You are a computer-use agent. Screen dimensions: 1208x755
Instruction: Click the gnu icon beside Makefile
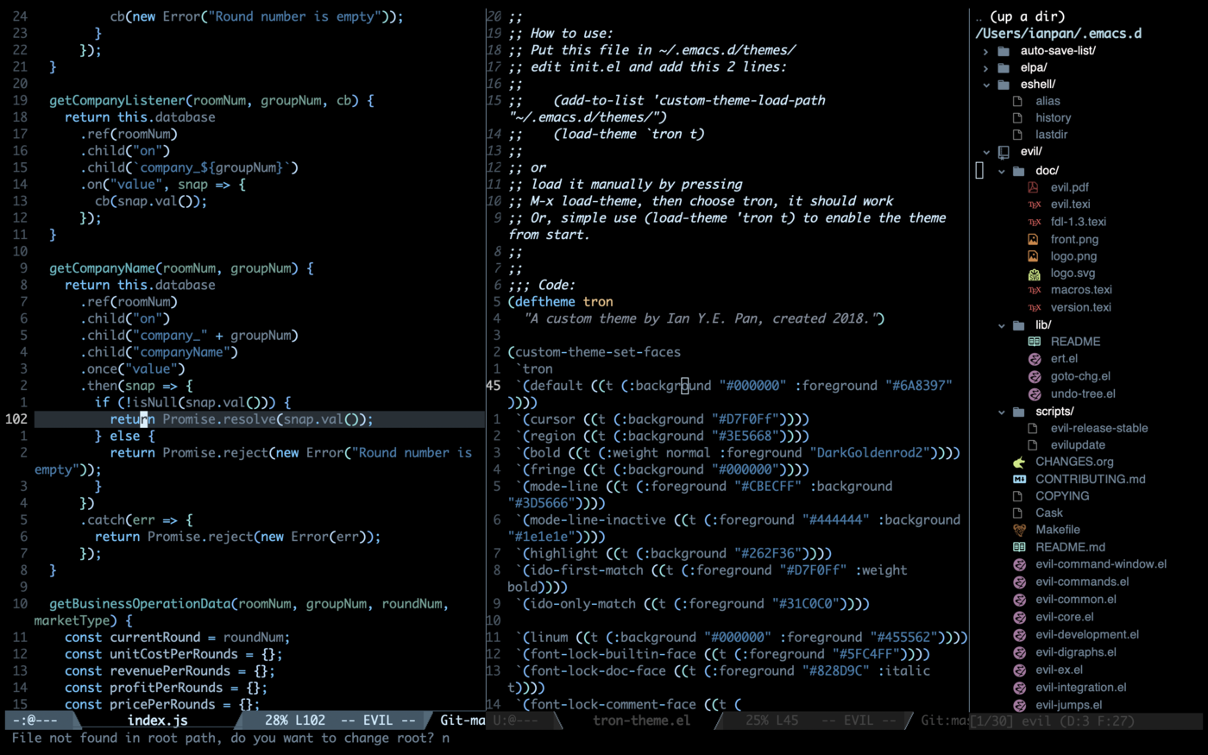pos(1019,530)
